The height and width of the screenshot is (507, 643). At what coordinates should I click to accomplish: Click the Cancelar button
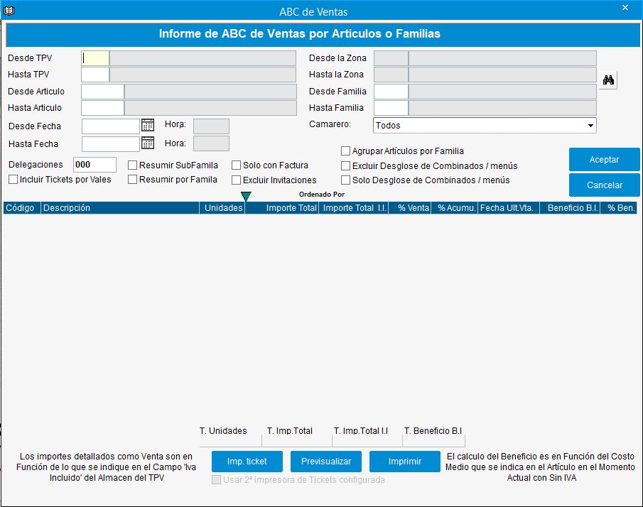pyautogui.click(x=604, y=185)
